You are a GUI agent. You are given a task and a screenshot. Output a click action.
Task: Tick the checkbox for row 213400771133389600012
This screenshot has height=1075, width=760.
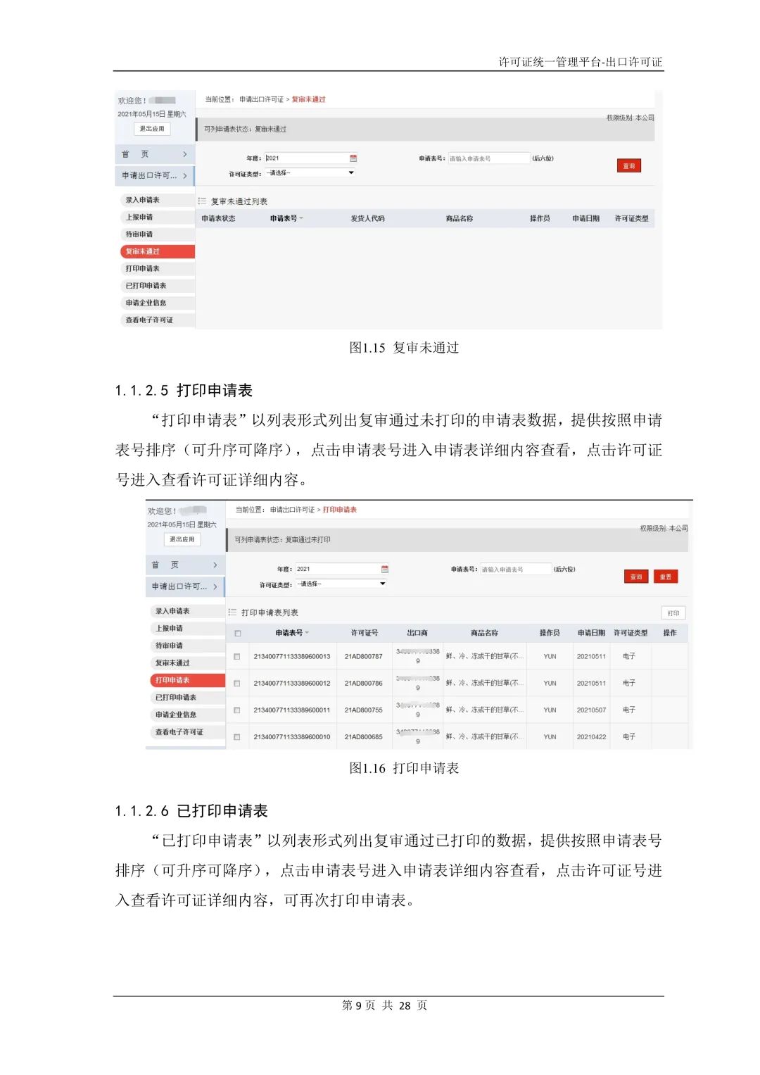click(237, 684)
